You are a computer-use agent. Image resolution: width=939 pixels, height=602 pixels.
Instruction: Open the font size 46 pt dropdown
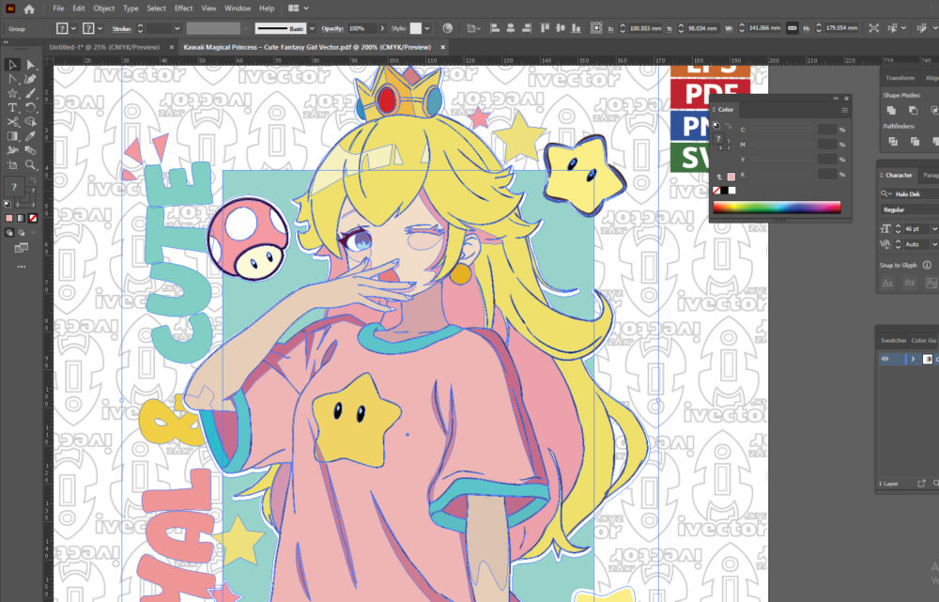point(934,229)
